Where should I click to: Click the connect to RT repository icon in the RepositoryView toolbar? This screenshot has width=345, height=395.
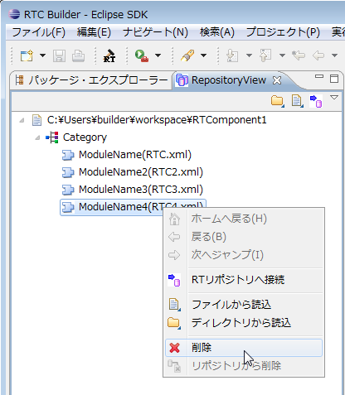click(316, 101)
